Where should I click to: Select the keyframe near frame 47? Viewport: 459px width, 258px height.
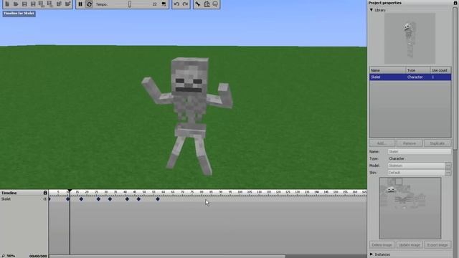pyautogui.click(x=138, y=199)
